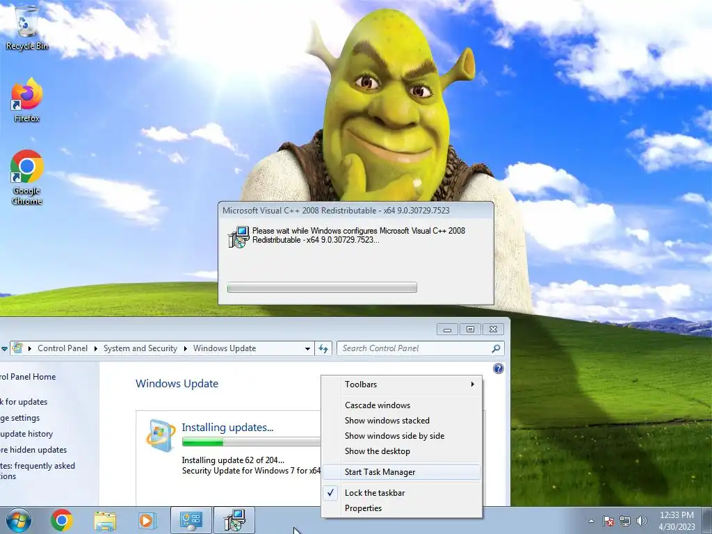The width and height of the screenshot is (712, 534).
Task: Click Windows Update breadcrumb
Action: 225,348
